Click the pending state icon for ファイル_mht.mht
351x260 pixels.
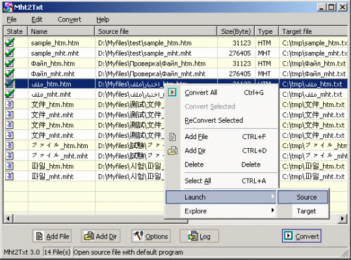pos(10,155)
